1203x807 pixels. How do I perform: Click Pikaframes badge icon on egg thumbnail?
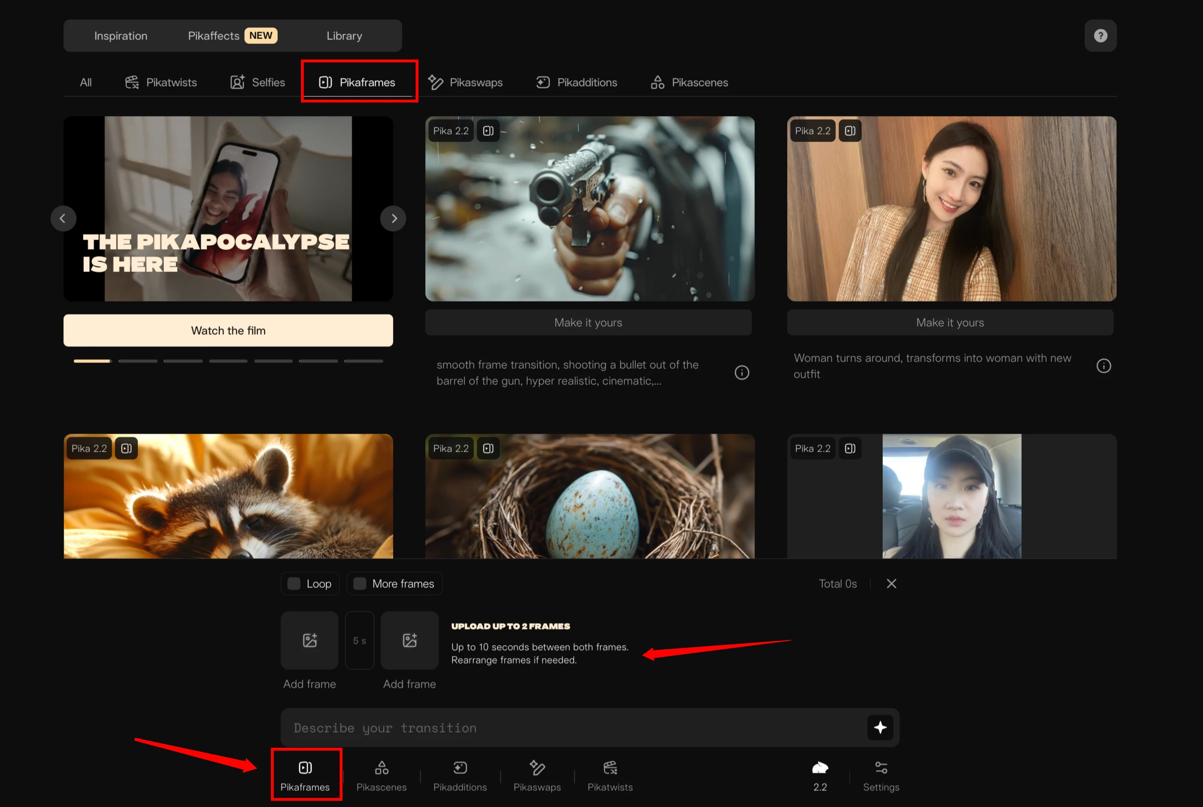[x=488, y=448]
